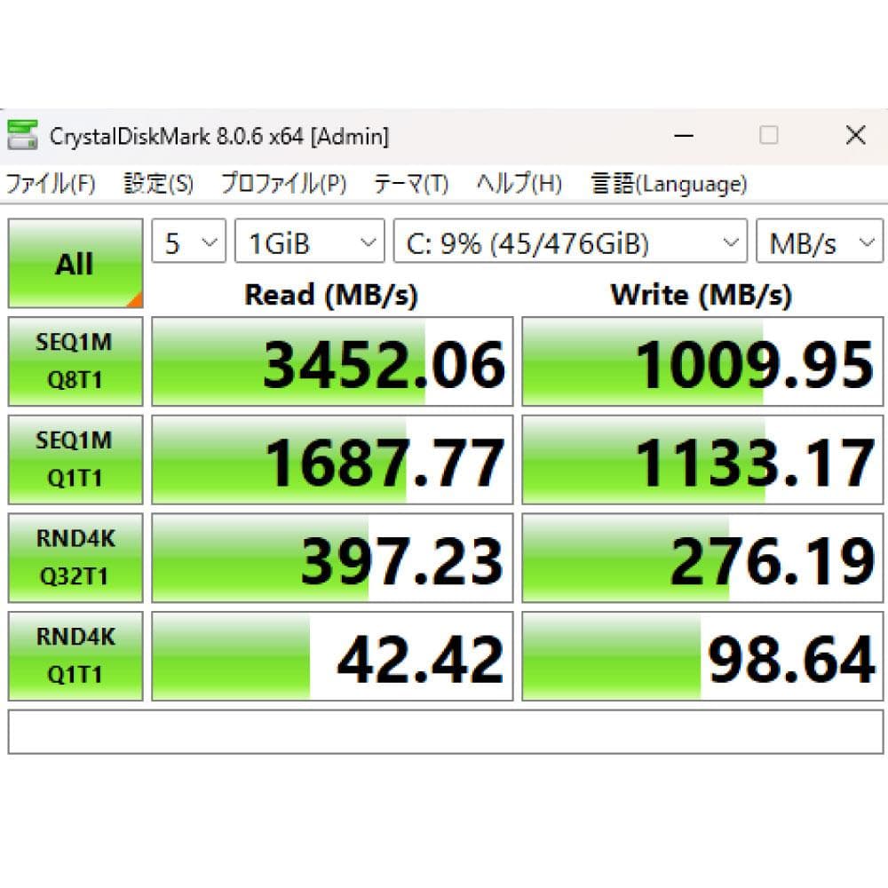Open the 設定(S) settings menu
The image size is (888, 888).
pos(153,184)
